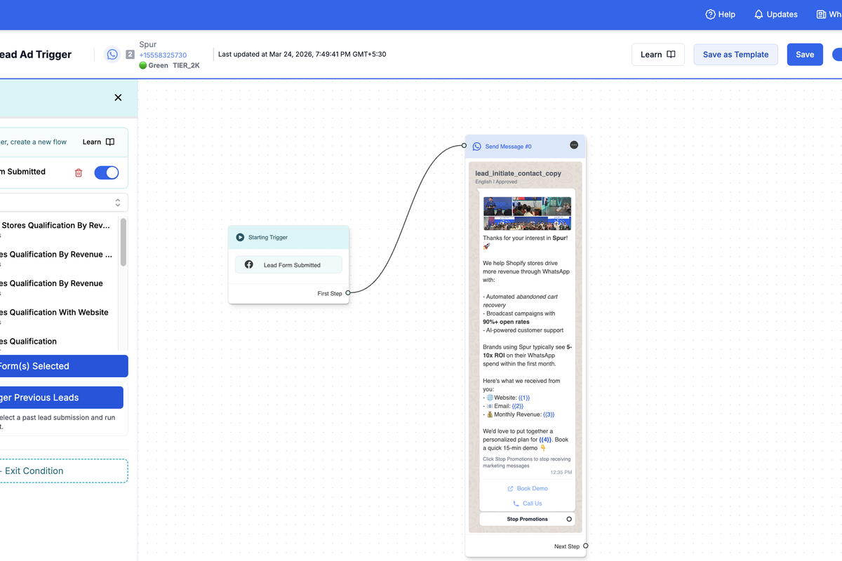Screen dimensions: 842x561
Task: Click the Next Step connector handle
Action: click(586, 546)
